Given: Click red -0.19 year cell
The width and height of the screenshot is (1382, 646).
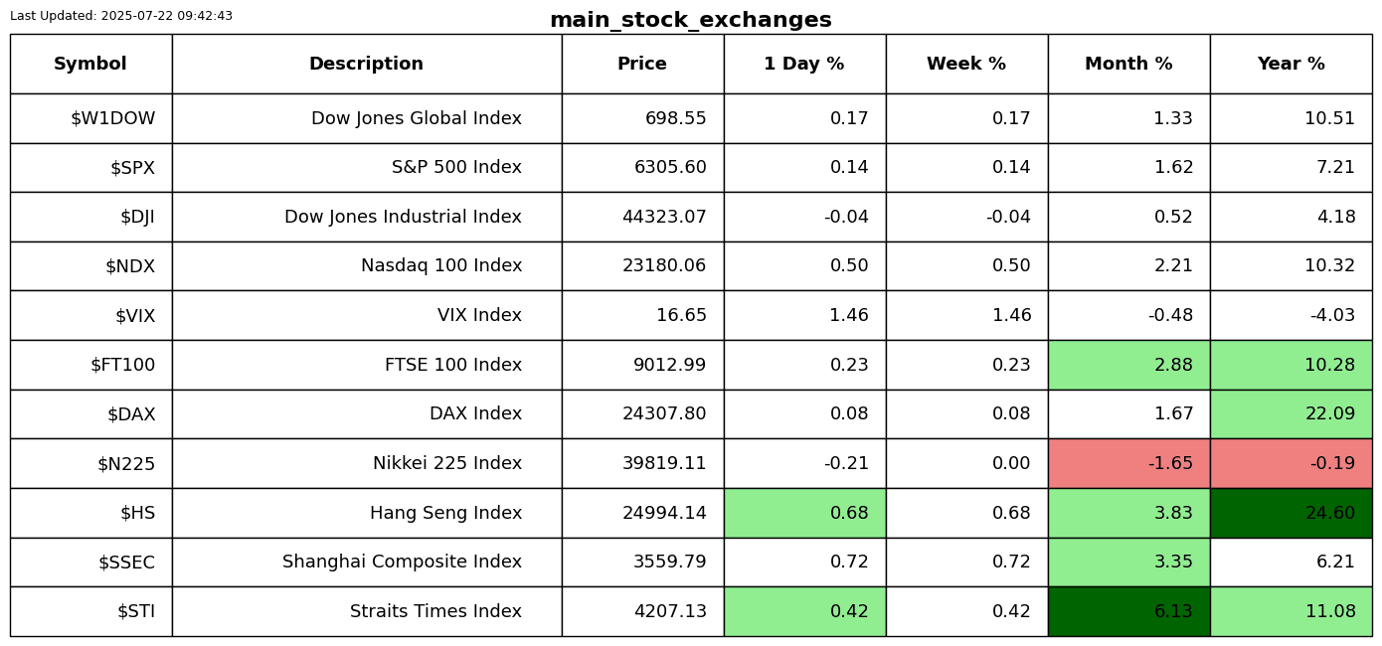Looking at the screenshot, I should point(1291,464).
